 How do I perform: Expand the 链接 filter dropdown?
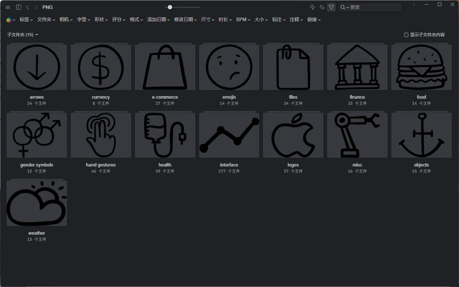click(x=314, y=20)
